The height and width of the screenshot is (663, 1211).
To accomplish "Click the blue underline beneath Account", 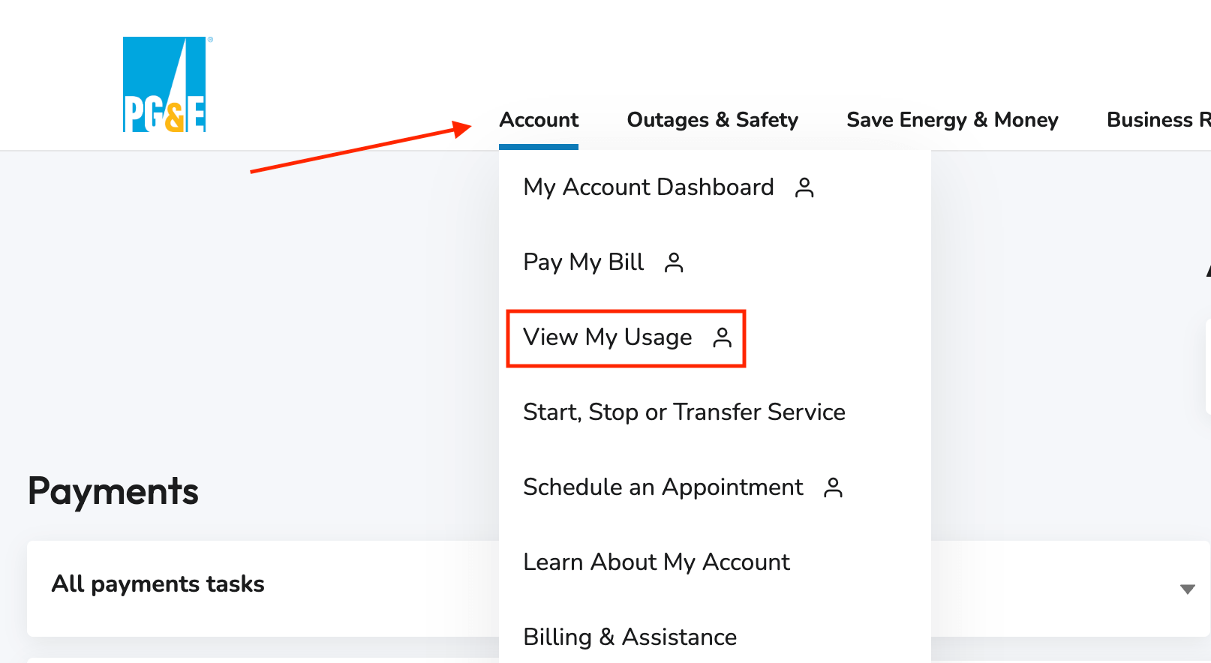I will (x=539, y=147).
